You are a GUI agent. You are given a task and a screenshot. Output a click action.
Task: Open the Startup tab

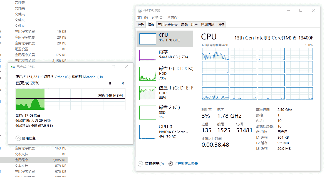(x=184, y=24)
